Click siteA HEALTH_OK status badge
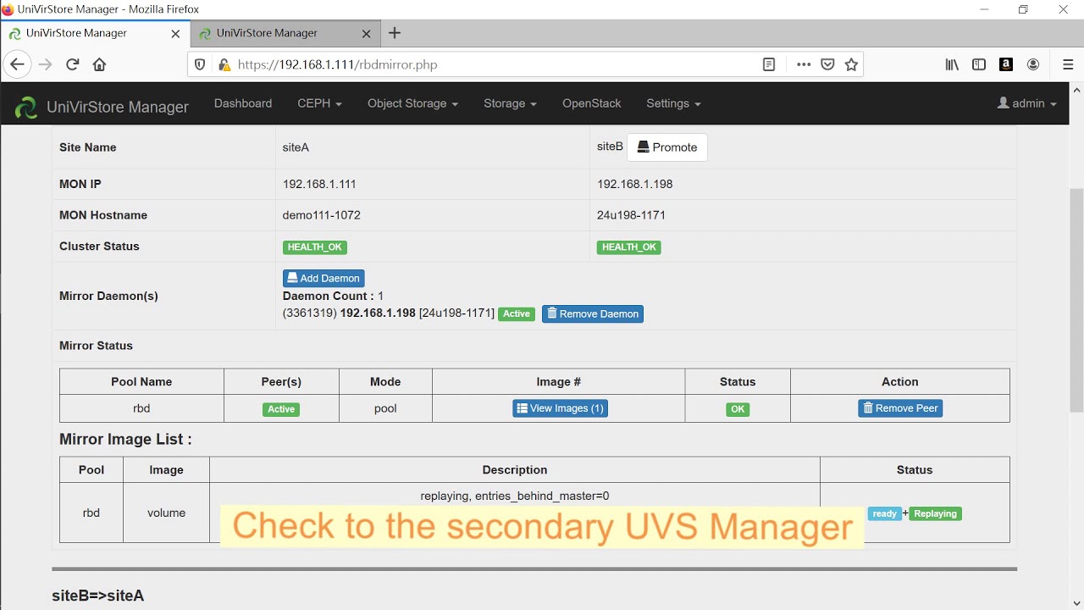This screenshot has width=1084, height=610. (315, 247)
